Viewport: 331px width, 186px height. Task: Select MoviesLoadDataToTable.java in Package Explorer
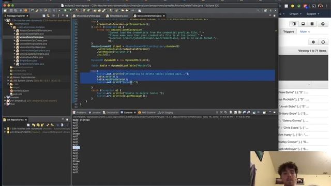34,54
